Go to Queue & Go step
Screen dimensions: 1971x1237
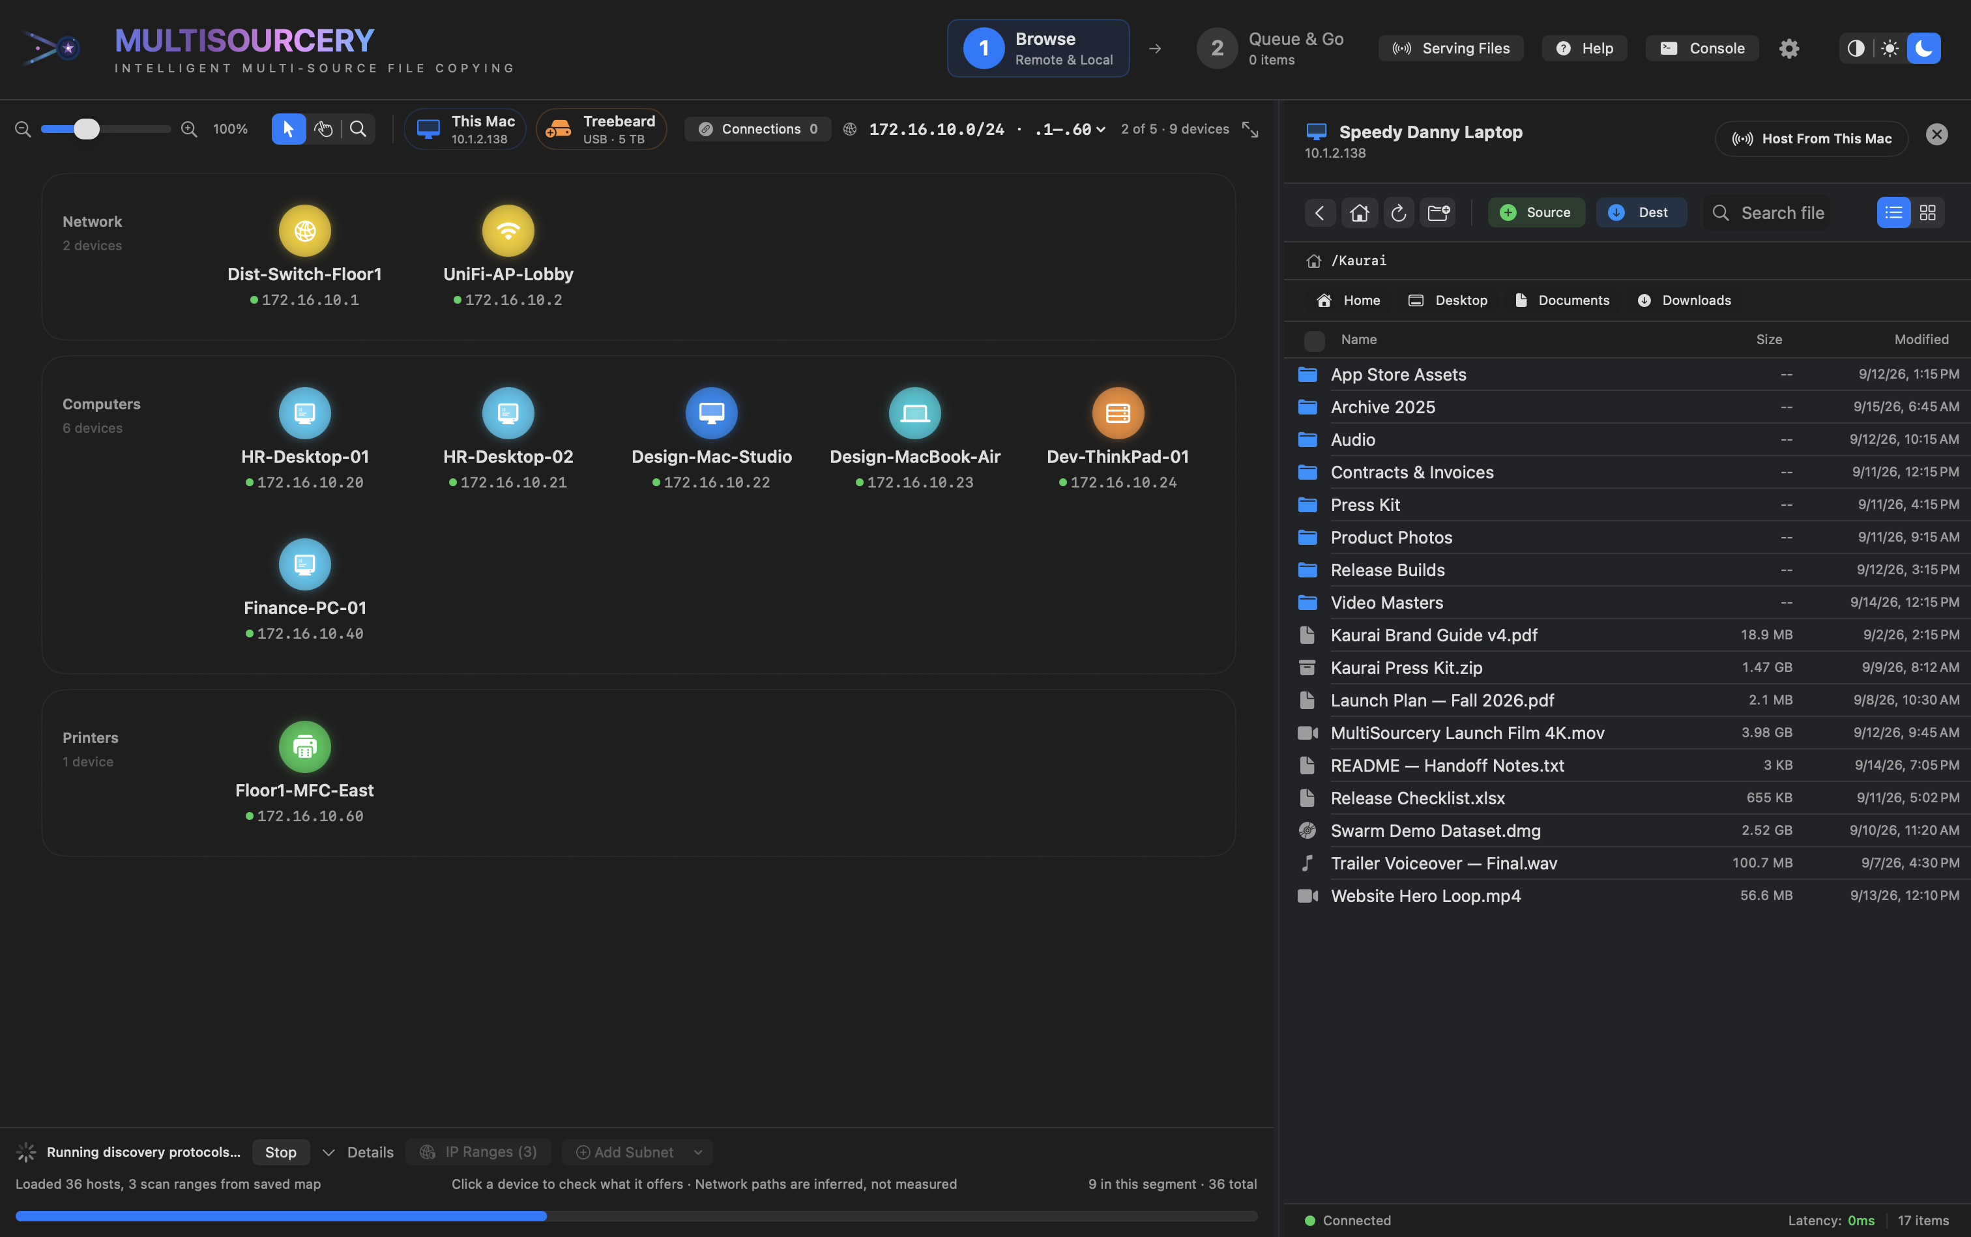pos(1270,48)
